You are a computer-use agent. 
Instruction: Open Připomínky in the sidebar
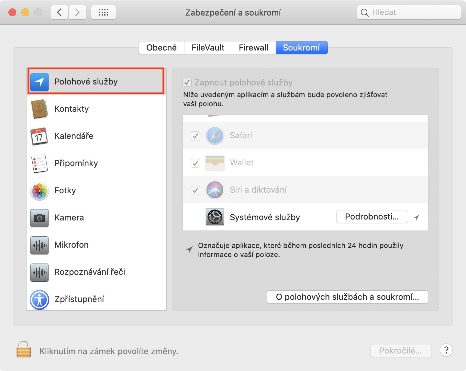76,163
